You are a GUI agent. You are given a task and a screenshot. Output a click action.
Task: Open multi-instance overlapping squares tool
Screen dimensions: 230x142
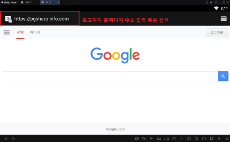(152, 139)
